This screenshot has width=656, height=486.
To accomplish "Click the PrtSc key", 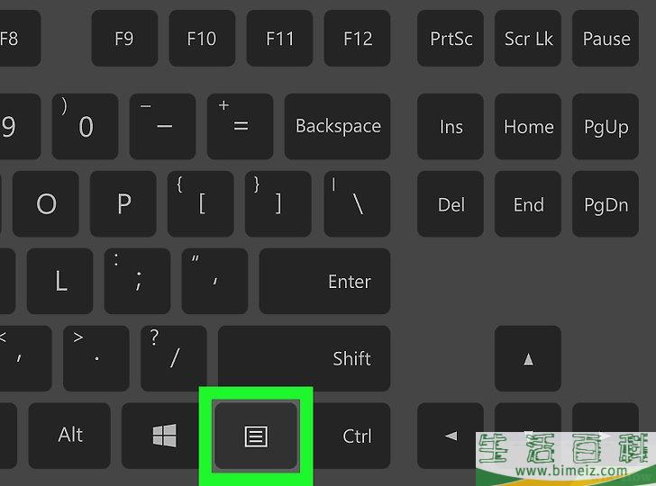I will (x=451, y=39).
